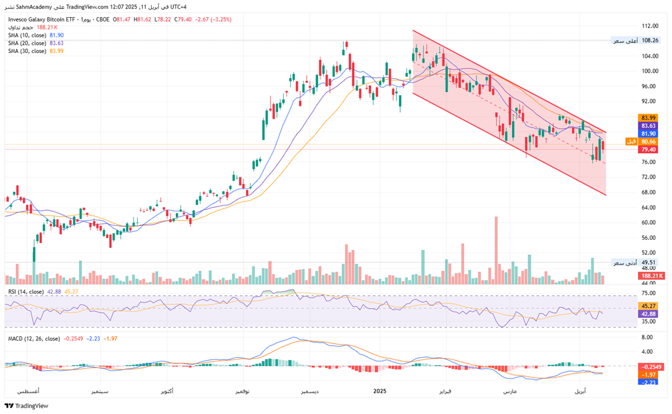The width and height of the screenshot is (672, 414).
Task: Click the 92.00 price axis label
Action: click(649, 102)
